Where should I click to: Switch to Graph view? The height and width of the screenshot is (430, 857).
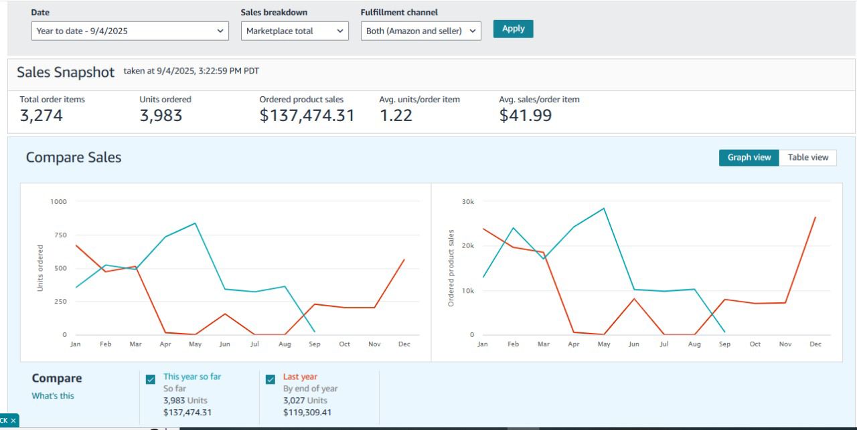[x=749, y=158]
